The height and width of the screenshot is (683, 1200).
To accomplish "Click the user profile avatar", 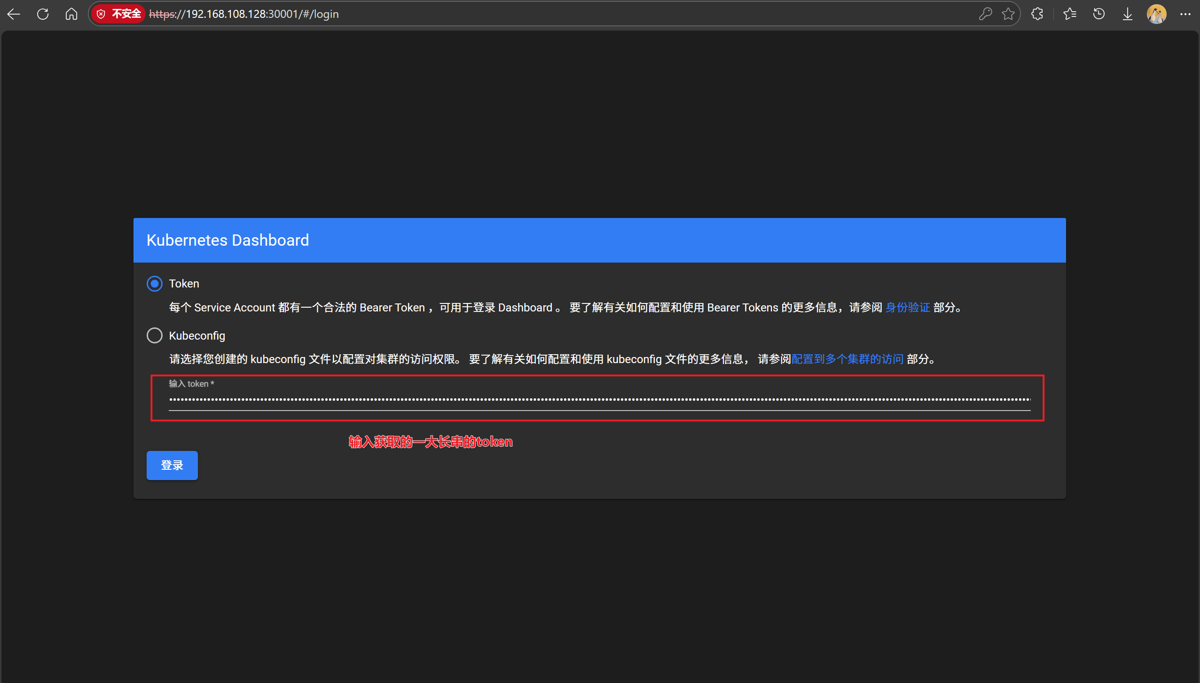I will tap(1156, 14).
